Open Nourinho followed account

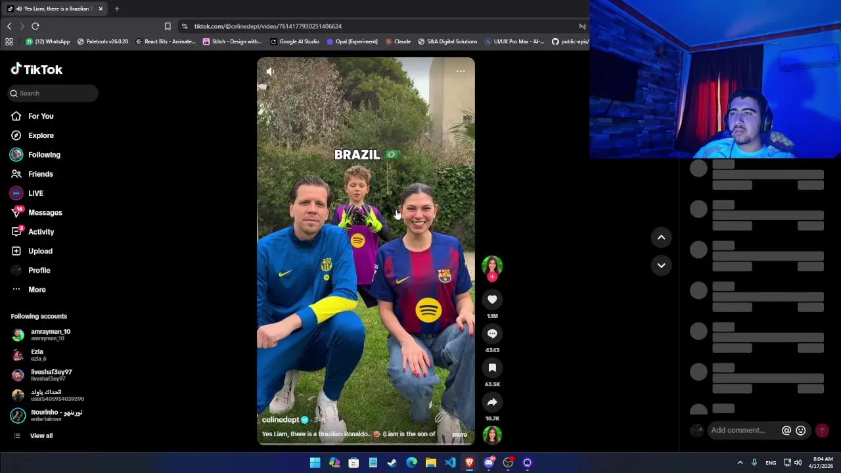coord(47,415)
